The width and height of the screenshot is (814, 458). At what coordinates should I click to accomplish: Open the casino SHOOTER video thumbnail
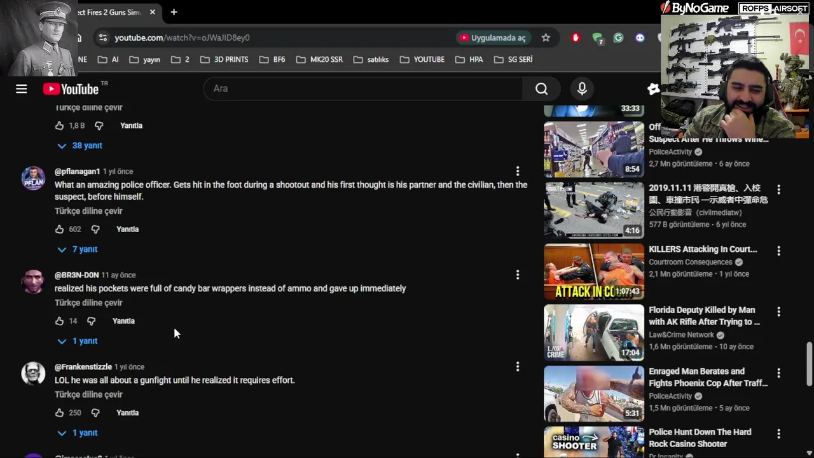coord(594,442)
